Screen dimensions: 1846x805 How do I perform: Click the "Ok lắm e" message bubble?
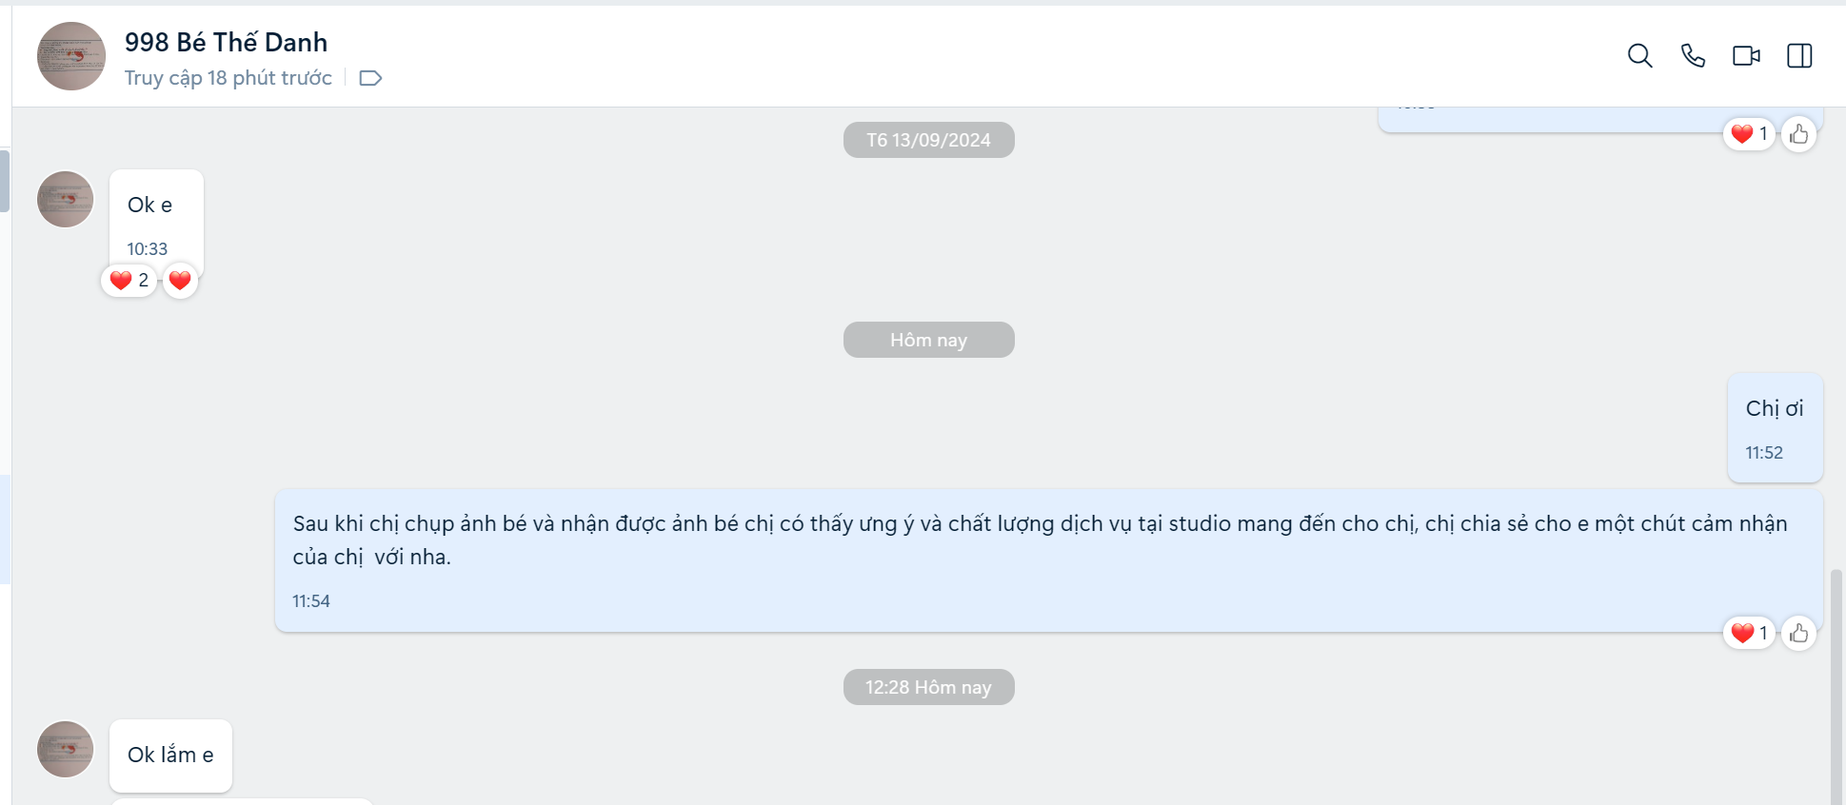(170, 756)
